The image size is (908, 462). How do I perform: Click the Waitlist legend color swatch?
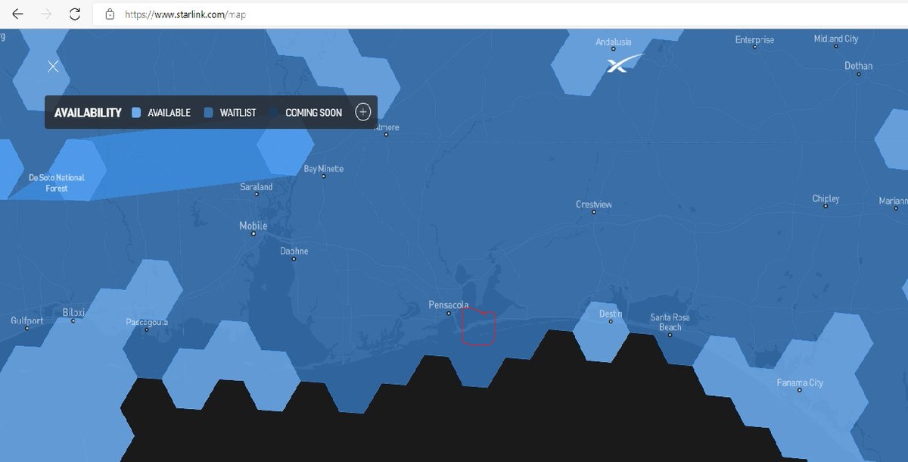(x=208, y=112)
